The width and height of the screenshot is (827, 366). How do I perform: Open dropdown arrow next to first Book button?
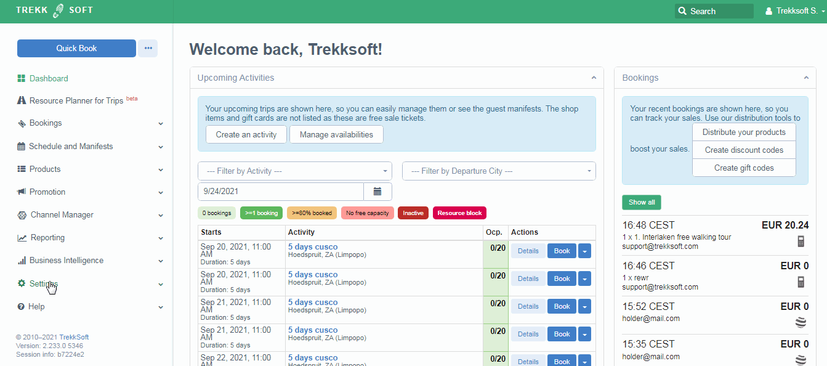[x=584, y=251]
